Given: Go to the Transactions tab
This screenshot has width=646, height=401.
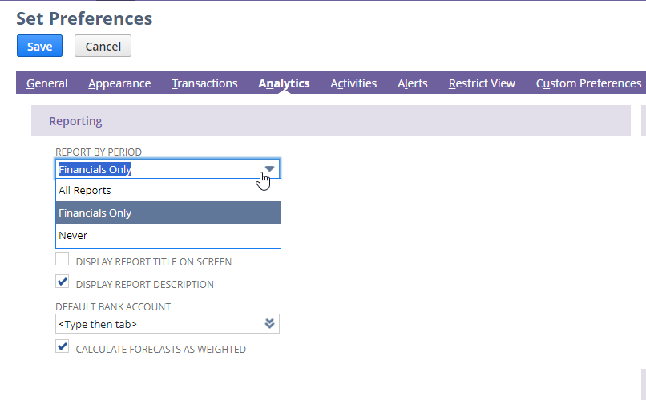Looking at the screenshot, I should click(204, 83).
